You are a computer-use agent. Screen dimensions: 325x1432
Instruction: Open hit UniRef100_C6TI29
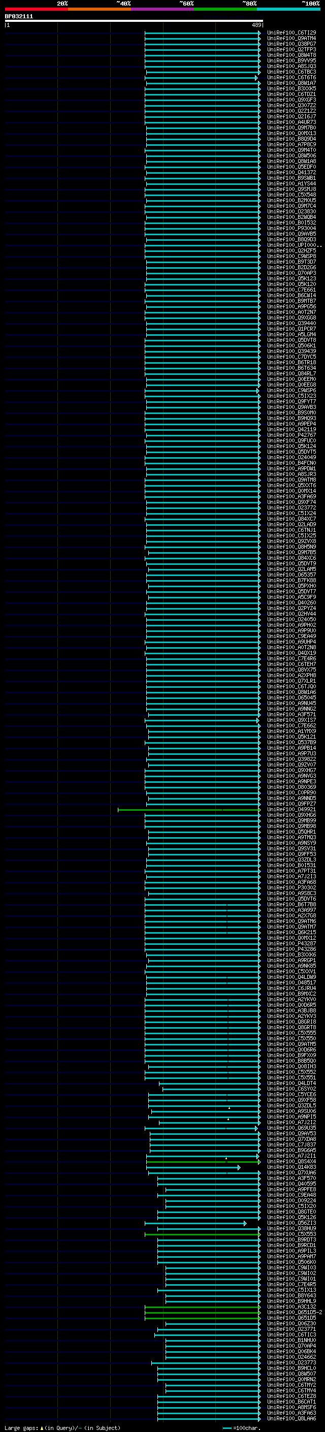(291, 33)
